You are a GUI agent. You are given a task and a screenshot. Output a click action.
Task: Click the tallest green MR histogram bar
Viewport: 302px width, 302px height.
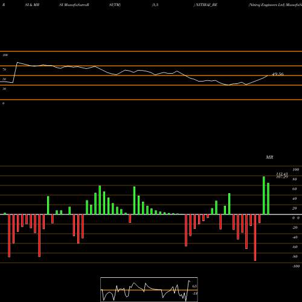(x=264, y=196)
